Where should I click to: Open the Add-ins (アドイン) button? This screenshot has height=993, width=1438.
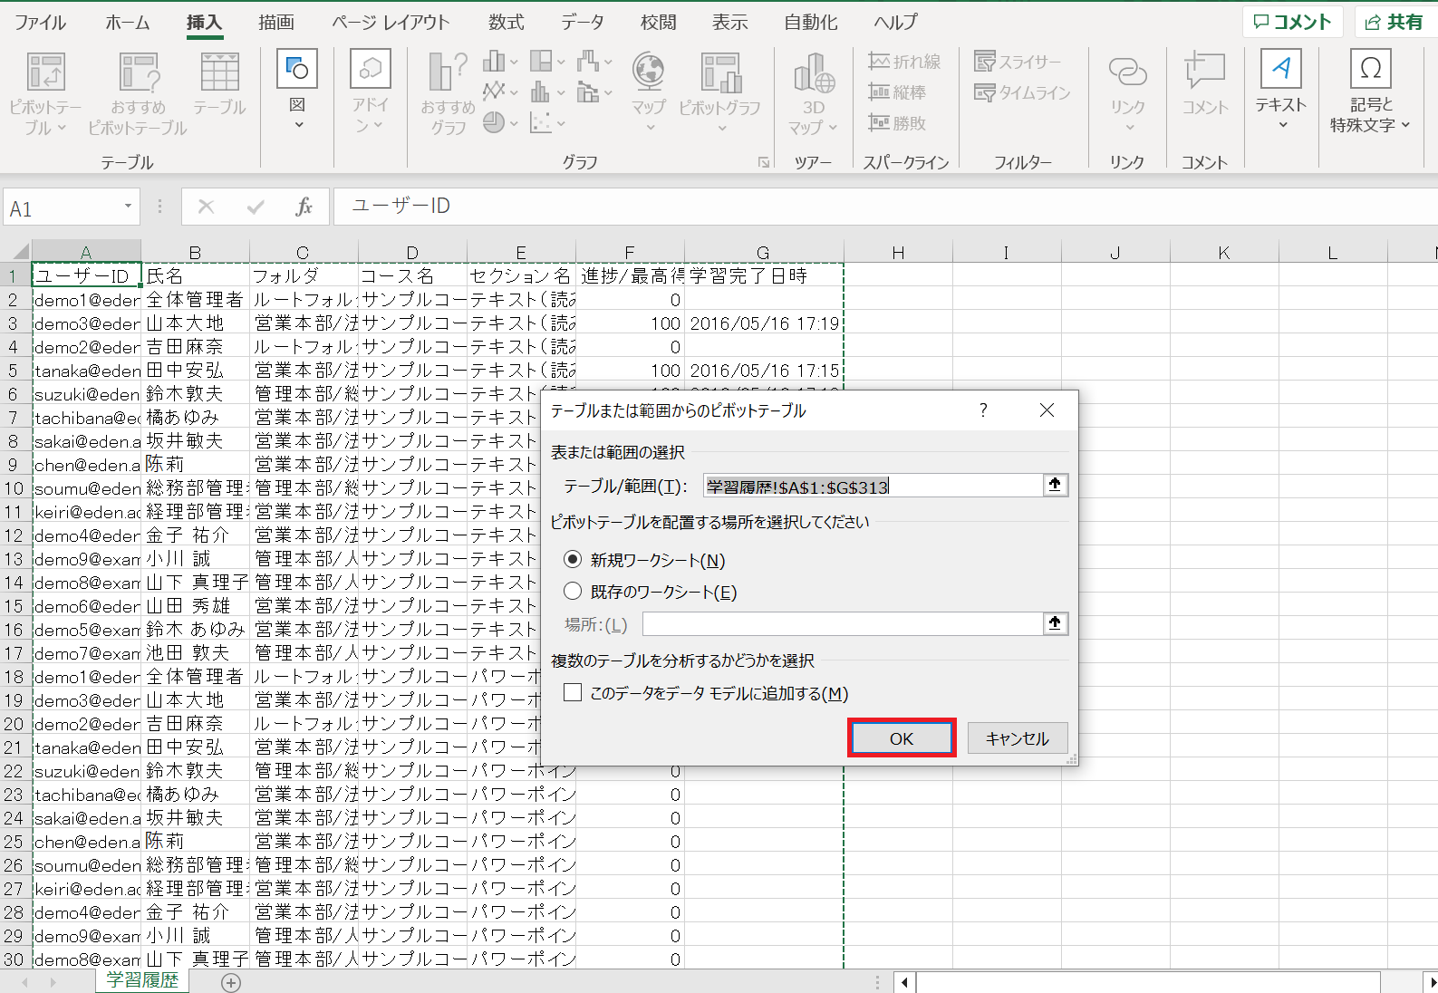pyautogui.click(x=370, y=91)
